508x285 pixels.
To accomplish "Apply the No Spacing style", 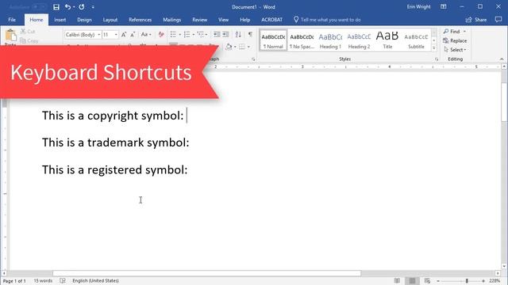I will pos(302,40).
